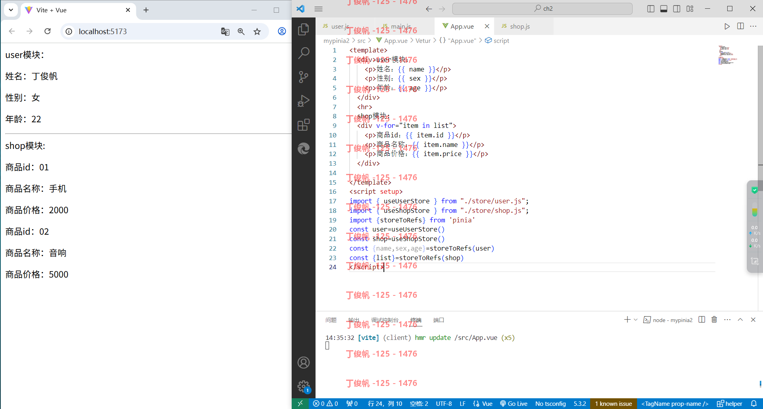Go back in VS Code navigation

click(x=429, y=9)
